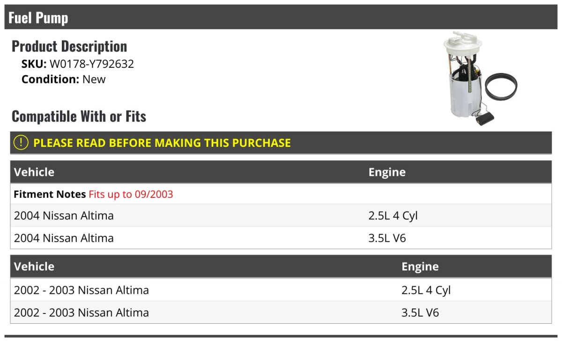
Task: Click the second table's Vehicle column header
Action: click(x=34, y=267)
